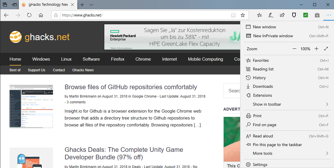Go to the Linux category
This screenshot has height=168, width=334.
[66, 59]
